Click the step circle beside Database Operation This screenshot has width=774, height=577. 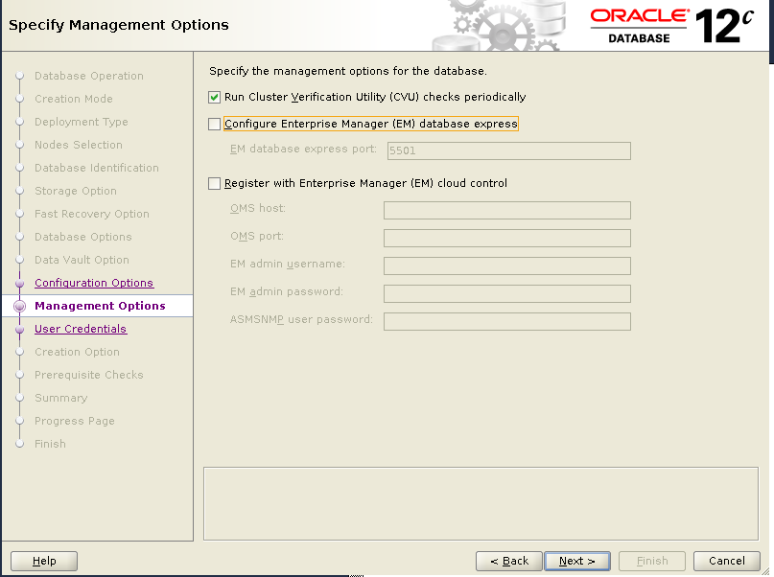click(21, 76)
